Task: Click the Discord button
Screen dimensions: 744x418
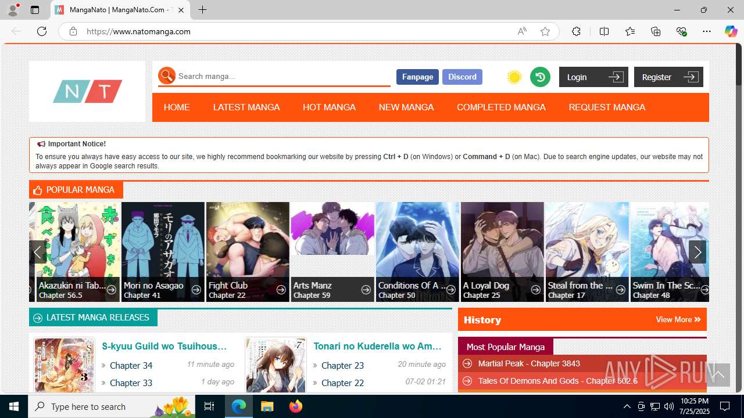Action: coord(462,77)
